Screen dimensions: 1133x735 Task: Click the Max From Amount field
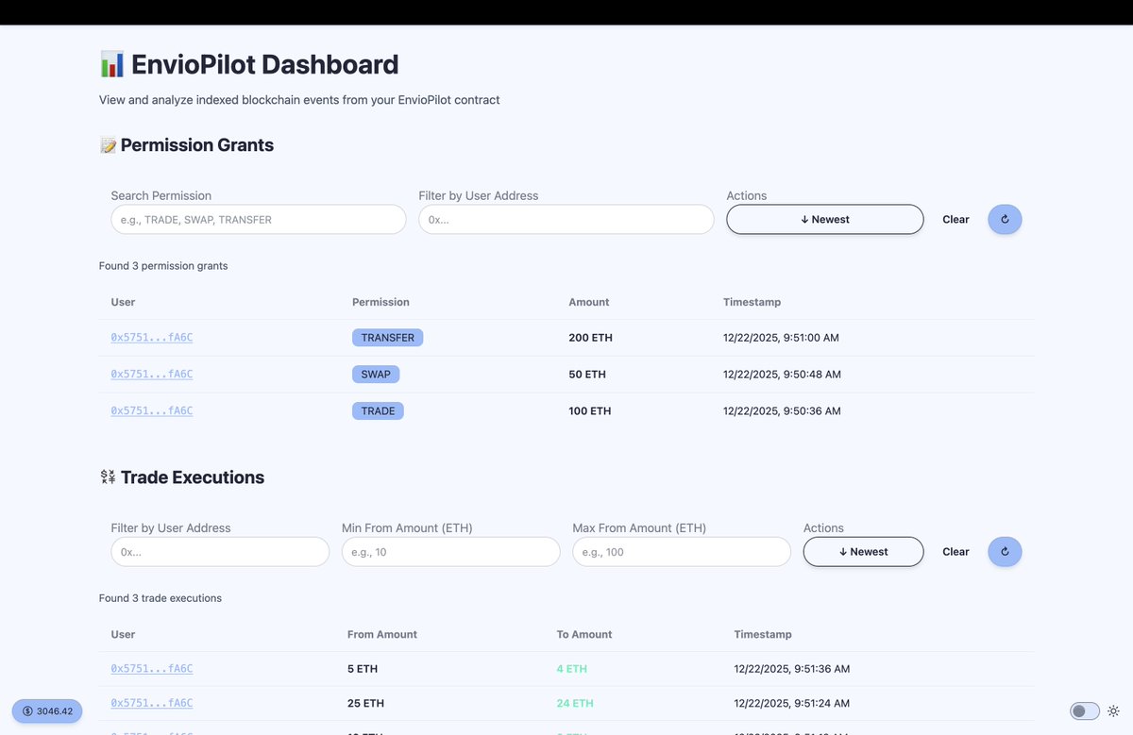pyautogui.click(x=682, y=551)
